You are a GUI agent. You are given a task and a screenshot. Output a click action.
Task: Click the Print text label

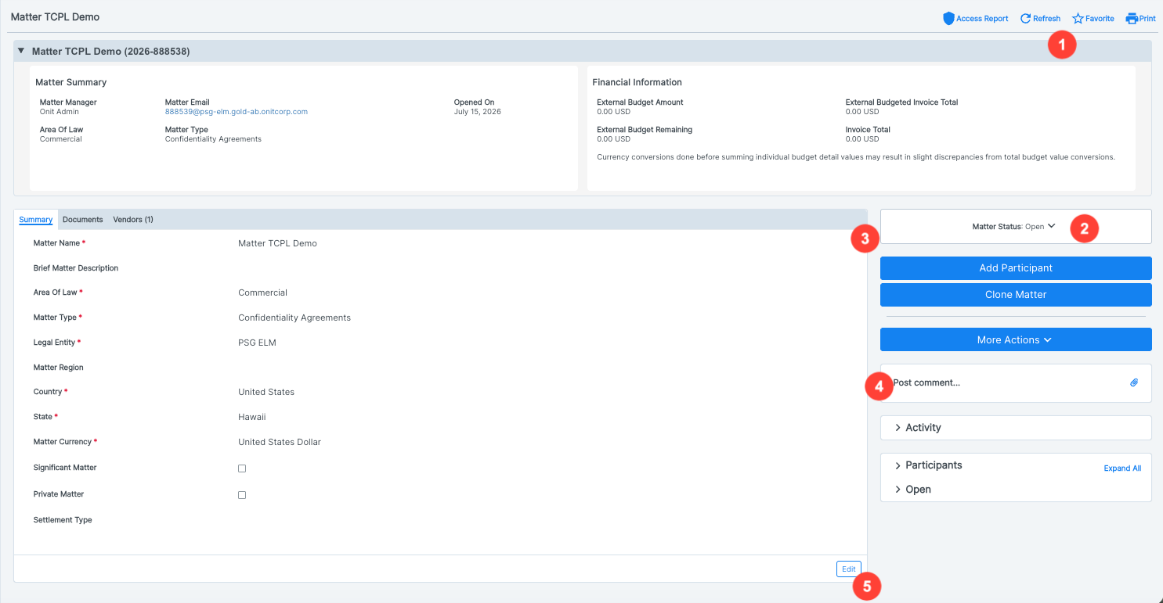[x=1147, y=19]
